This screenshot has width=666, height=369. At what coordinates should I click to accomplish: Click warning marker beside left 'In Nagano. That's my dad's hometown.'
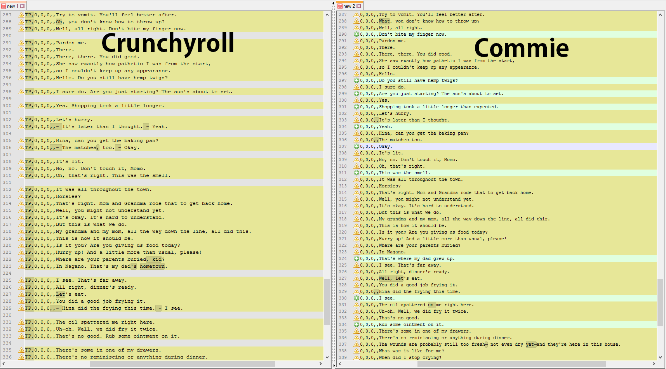click(x=21, y=266)
